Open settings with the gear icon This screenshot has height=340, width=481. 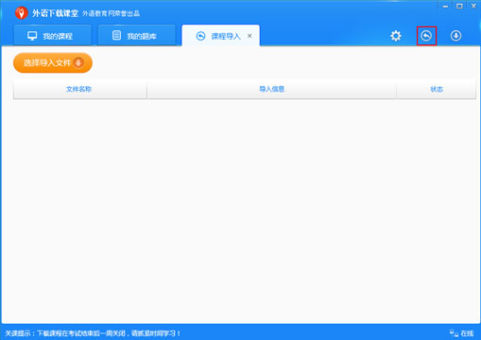(396, 36)
